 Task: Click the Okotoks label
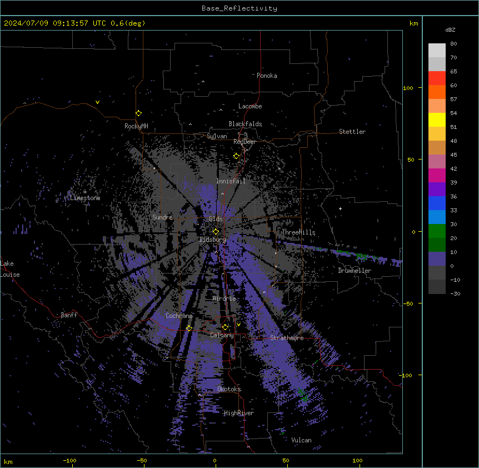coord(229,389)
